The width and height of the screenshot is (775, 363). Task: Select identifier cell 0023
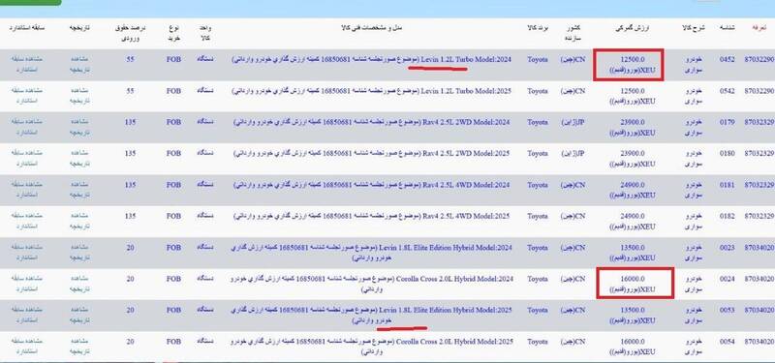click(728, 248)
